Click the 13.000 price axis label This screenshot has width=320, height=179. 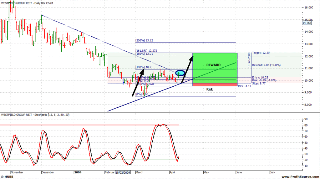coord(309,44)
